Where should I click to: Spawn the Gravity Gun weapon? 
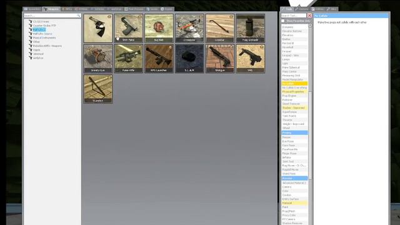click(x=98, y=59)
